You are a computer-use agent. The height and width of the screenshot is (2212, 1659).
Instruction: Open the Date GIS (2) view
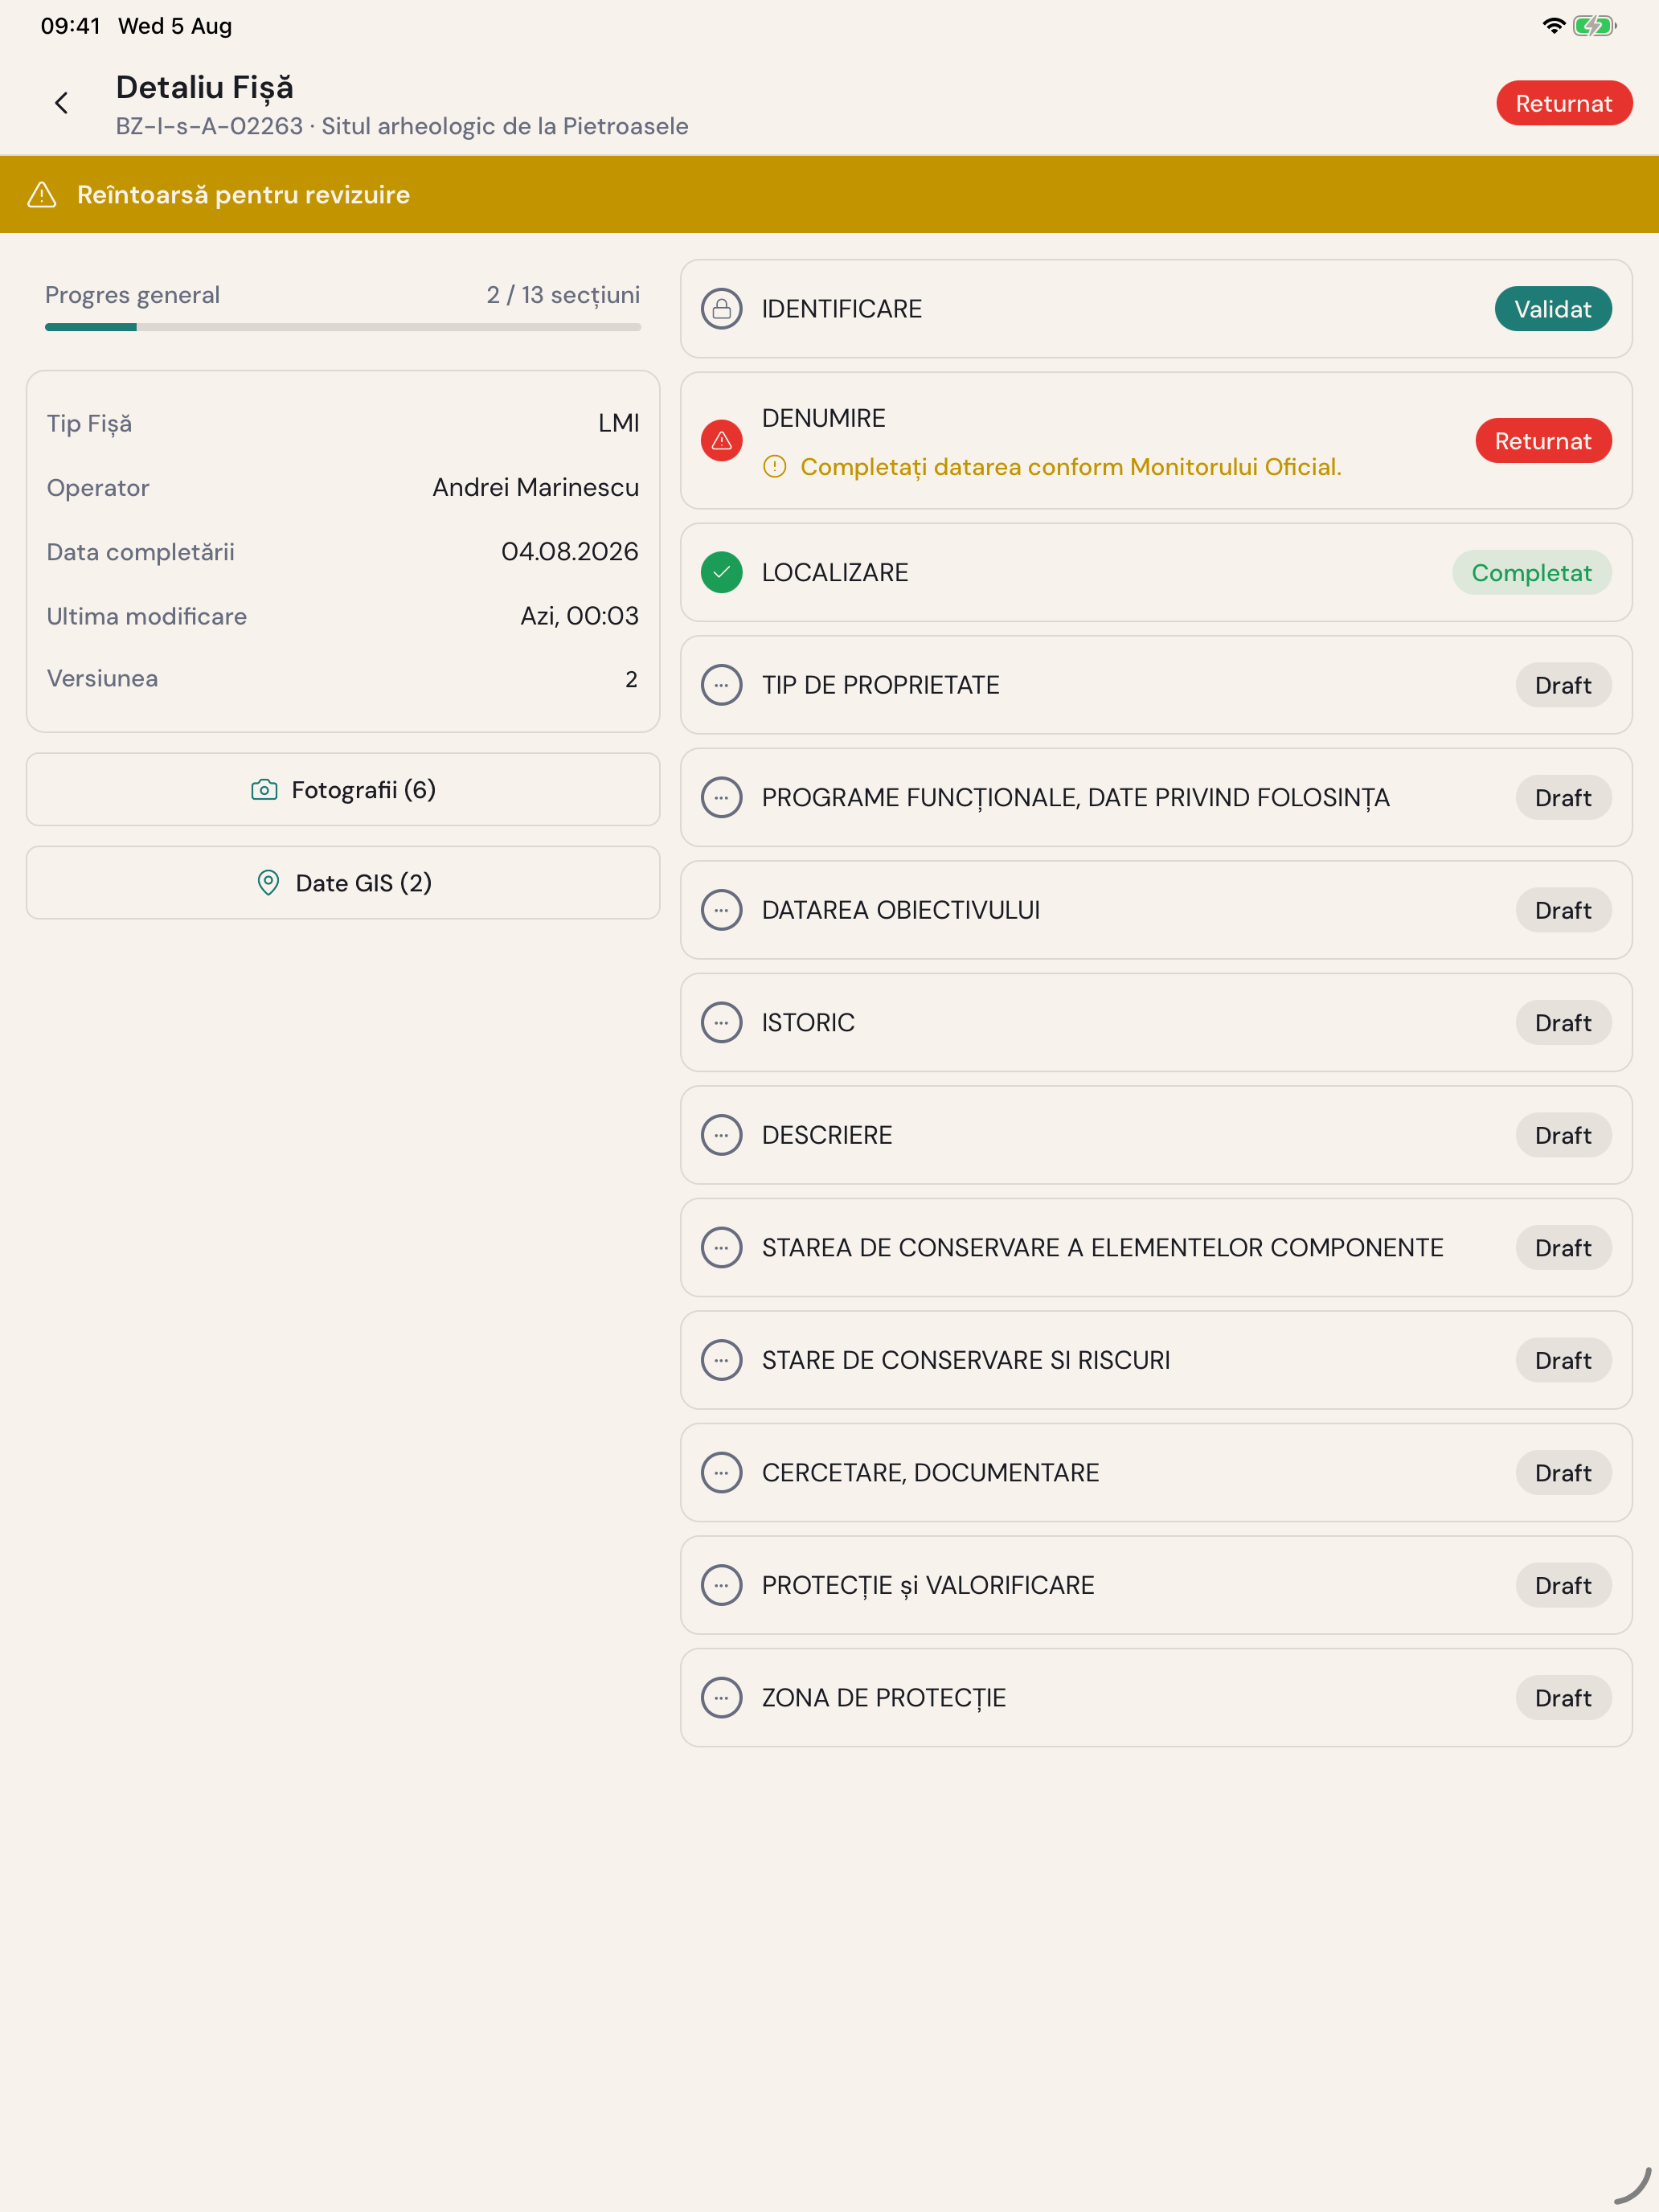pos(343,883)
